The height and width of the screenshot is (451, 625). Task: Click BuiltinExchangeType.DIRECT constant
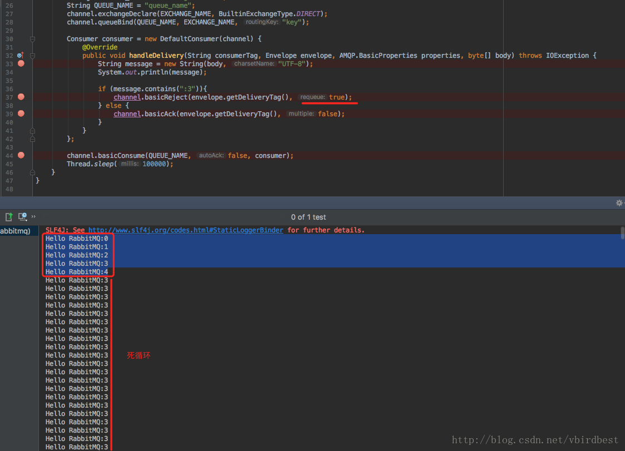click(x=269, y=14)
